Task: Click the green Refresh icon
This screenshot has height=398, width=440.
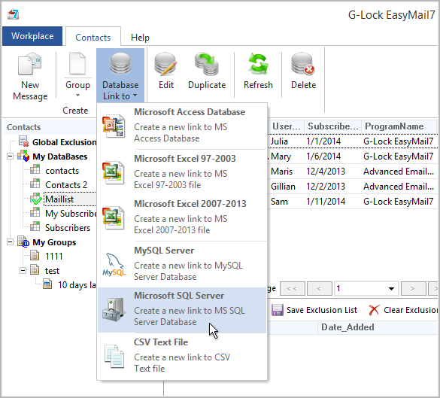Action: coord(258,64)
